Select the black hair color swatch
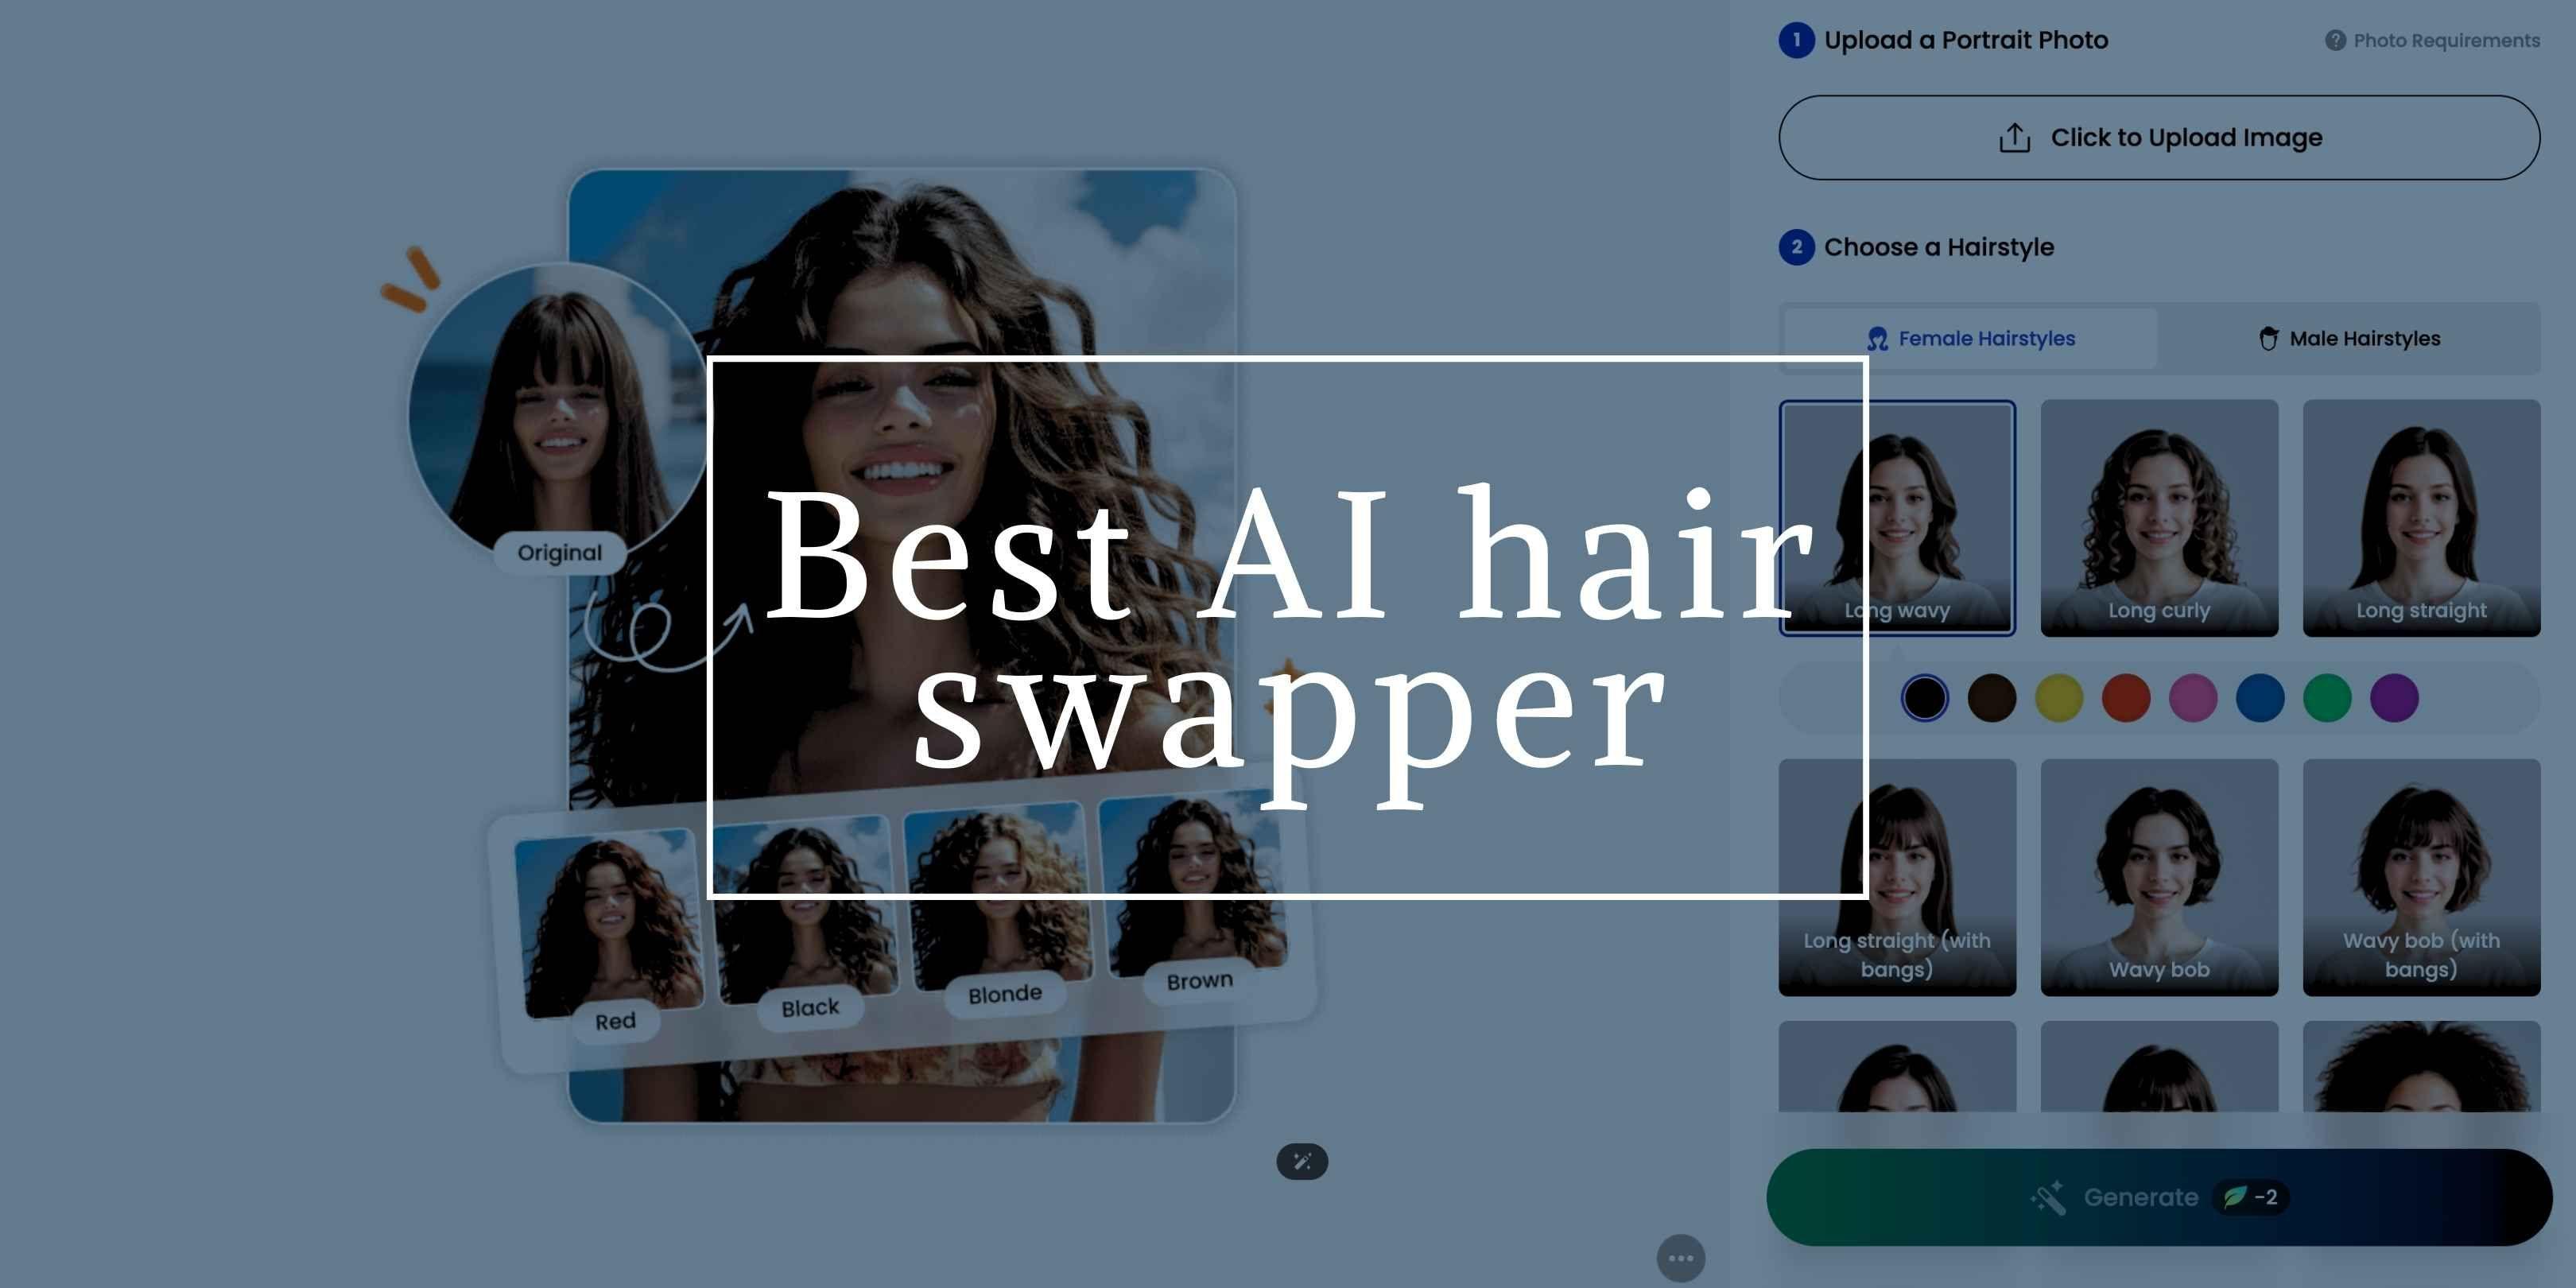Image resolution: width=2576 pixels, height=1288 pixels. pos(1926,695)
